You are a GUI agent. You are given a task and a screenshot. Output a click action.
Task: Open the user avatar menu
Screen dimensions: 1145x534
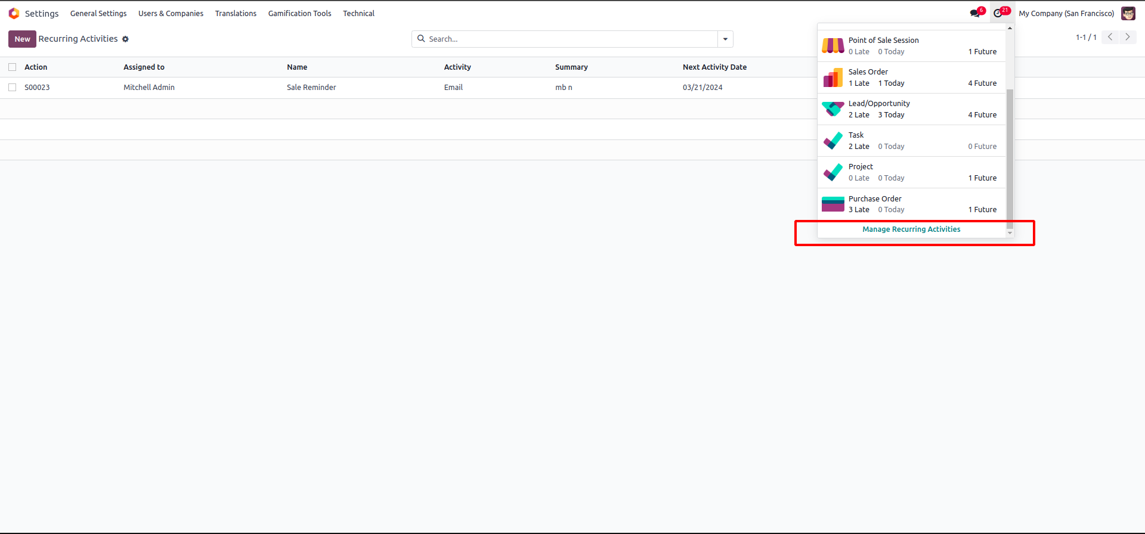[x=1128, y=13]
